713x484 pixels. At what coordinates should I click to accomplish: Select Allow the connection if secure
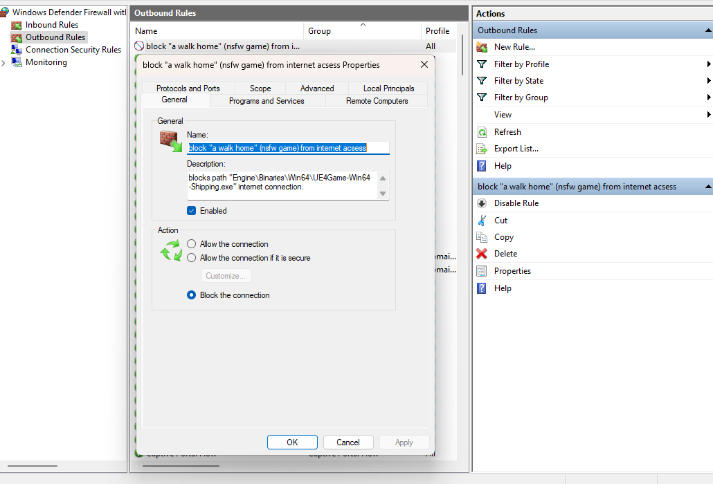192,258
